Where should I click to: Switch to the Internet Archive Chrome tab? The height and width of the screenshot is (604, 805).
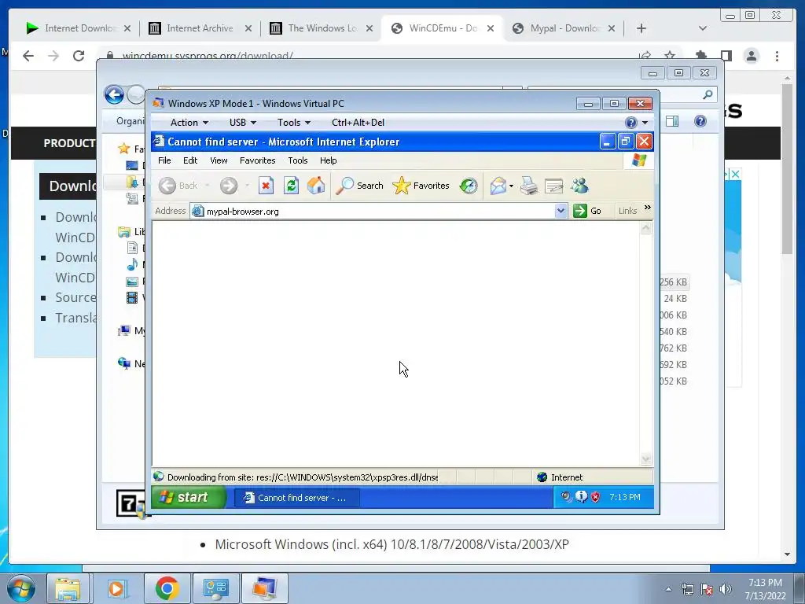(x=199, y=28)
